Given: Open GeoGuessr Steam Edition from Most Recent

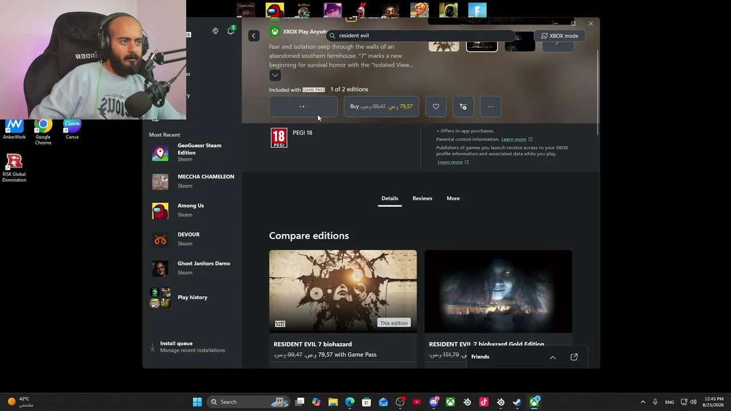Looking at the screenshot, I should click(x=193, y=152).
